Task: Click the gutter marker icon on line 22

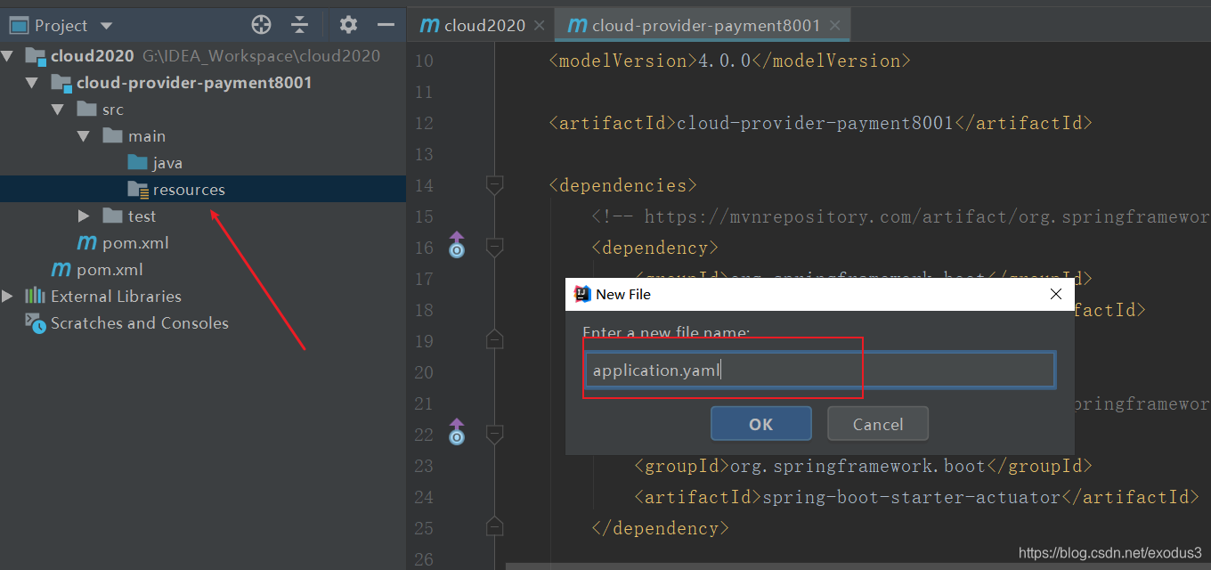Action: (x=457, y=432)
